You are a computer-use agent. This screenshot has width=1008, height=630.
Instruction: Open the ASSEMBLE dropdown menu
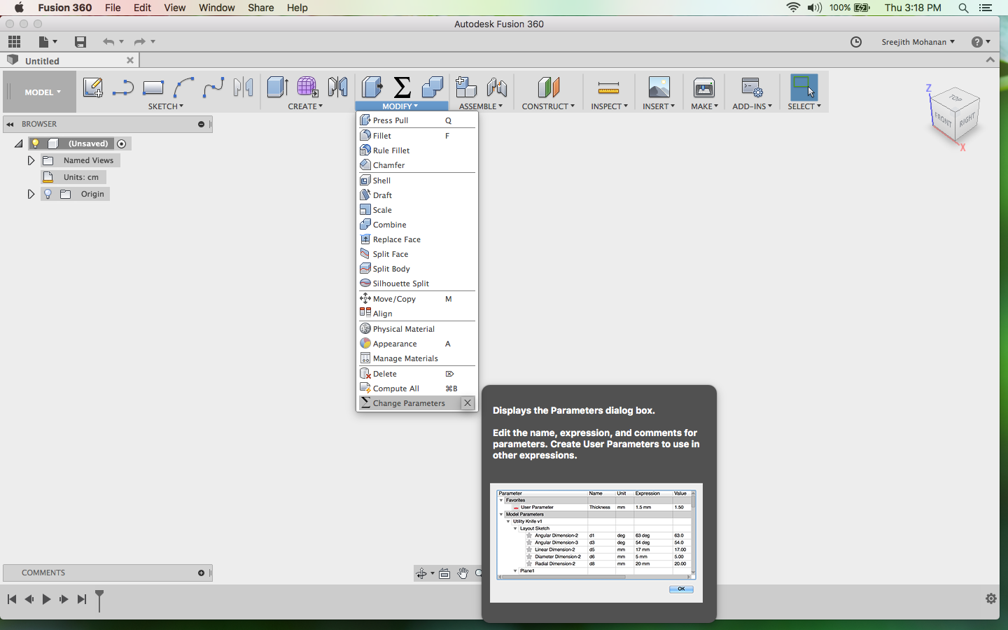tap(481, 106)
